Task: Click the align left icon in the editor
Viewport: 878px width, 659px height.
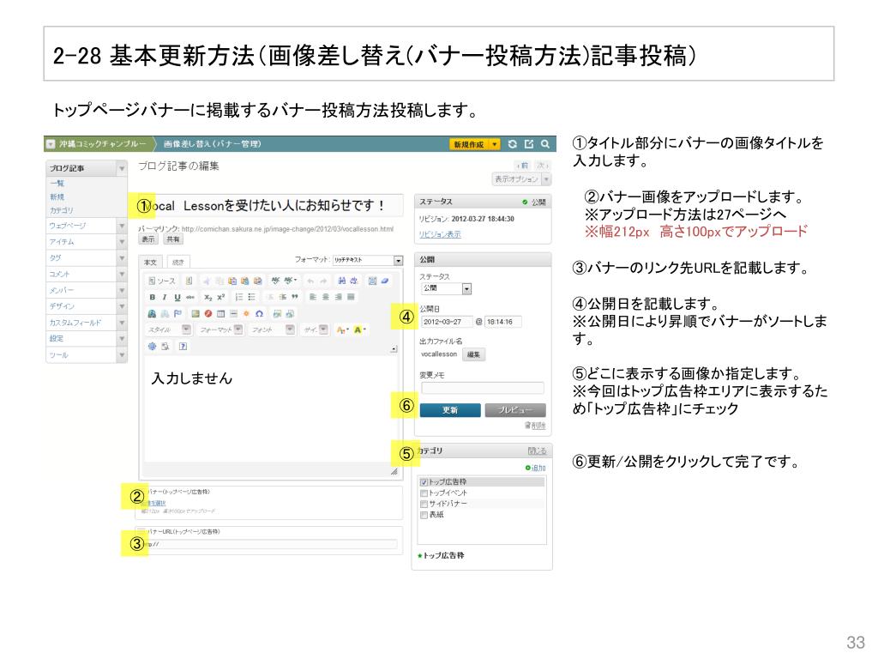Action: tap(312, 297)
